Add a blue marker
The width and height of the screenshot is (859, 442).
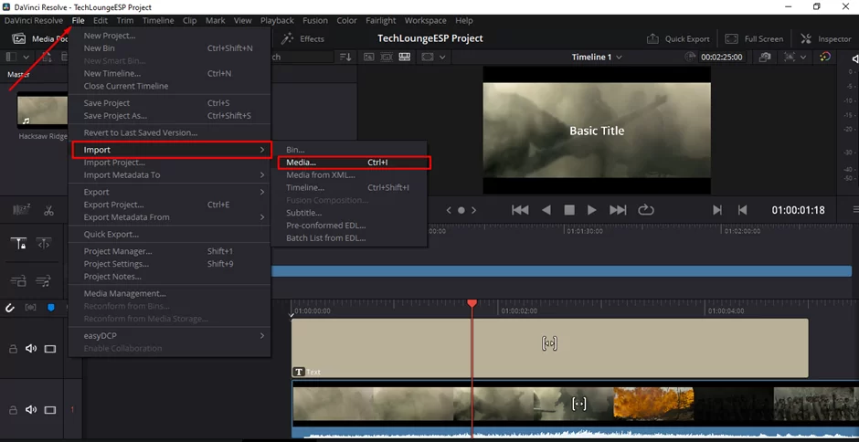(x=51, y=308)
